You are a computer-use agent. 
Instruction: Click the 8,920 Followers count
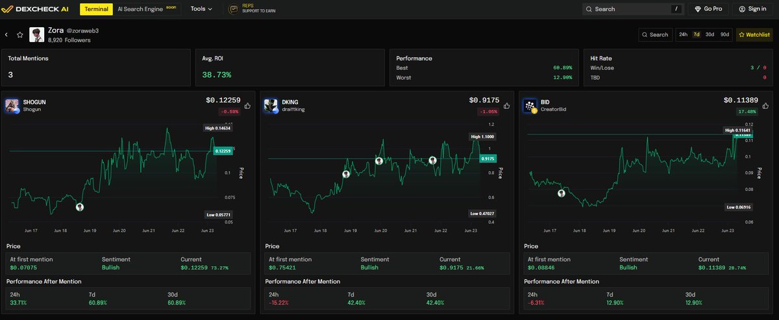pos(69,40)
